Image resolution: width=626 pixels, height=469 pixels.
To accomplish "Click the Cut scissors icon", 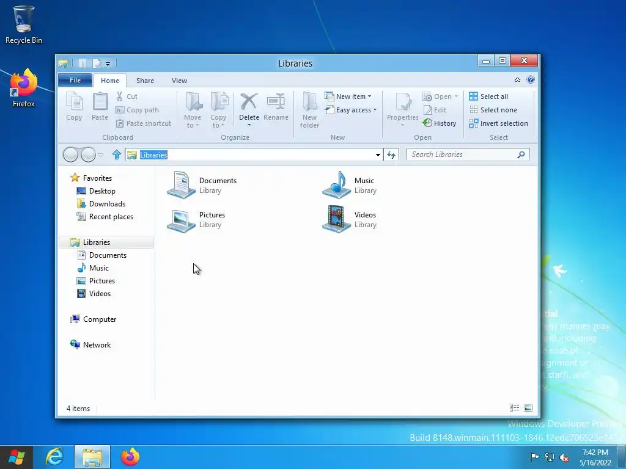I will tap(119, 96).
